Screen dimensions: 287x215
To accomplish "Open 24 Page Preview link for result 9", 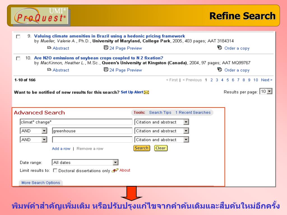I will click(x=126, y=48).
